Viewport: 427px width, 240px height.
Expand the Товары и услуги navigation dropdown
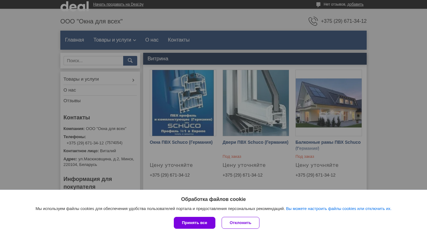[x=114, y=40]
